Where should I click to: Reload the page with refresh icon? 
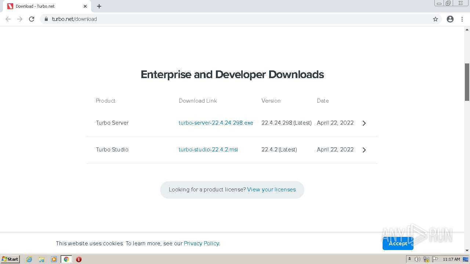pos(32,19)
